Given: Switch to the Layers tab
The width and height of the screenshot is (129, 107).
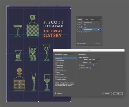Looking at the screenshot, I should pos(80,19).
